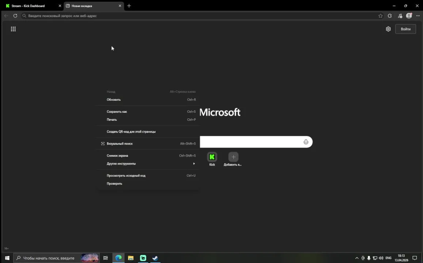Open the network tray icon
Screen dimensions: 423x263
pos(375,258)
